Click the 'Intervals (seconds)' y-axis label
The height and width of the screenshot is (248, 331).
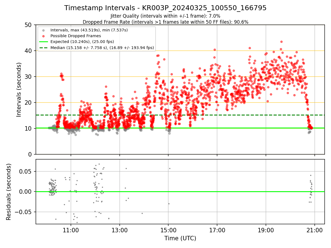coord(19,90)
